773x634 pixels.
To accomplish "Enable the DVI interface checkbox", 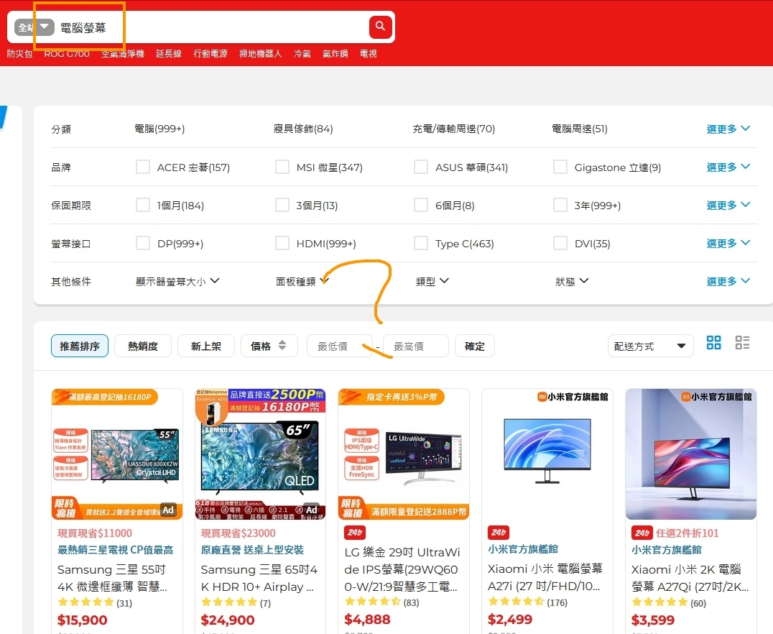I will pos(560,243).
